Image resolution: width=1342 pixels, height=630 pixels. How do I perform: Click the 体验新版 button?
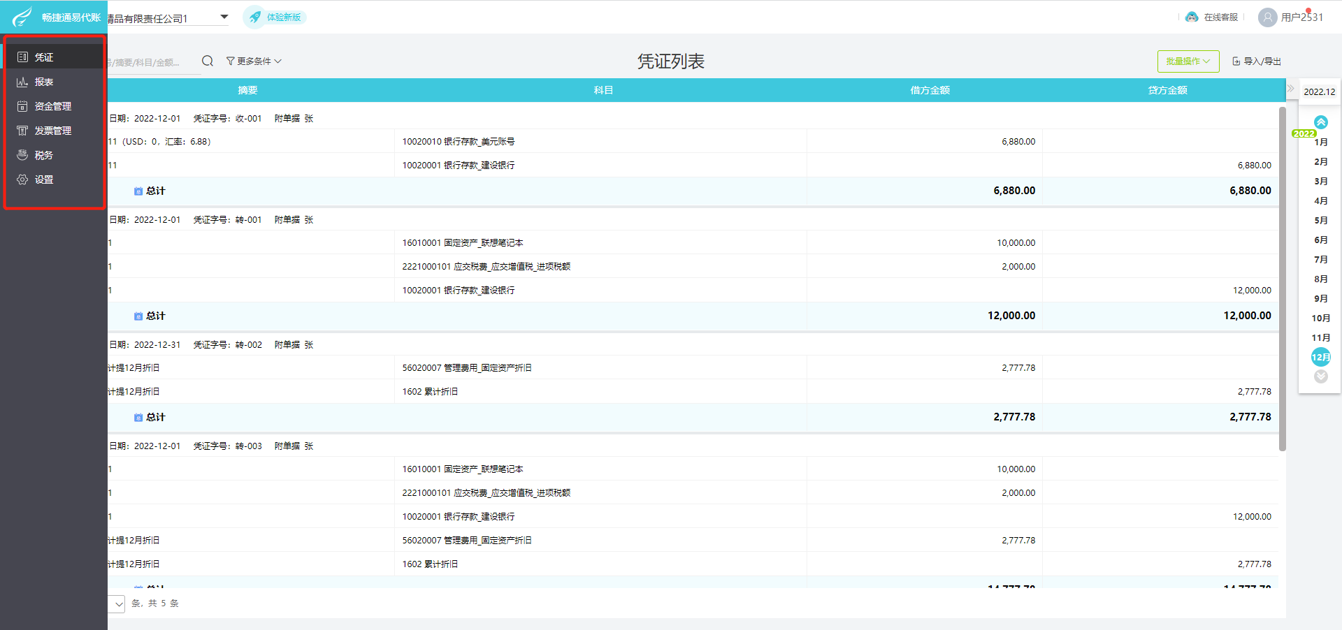275,17
